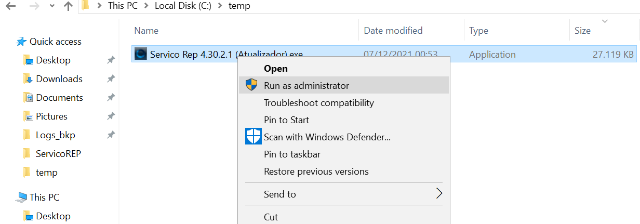Expand the Send to submenu arrow

tap(439, 194)
